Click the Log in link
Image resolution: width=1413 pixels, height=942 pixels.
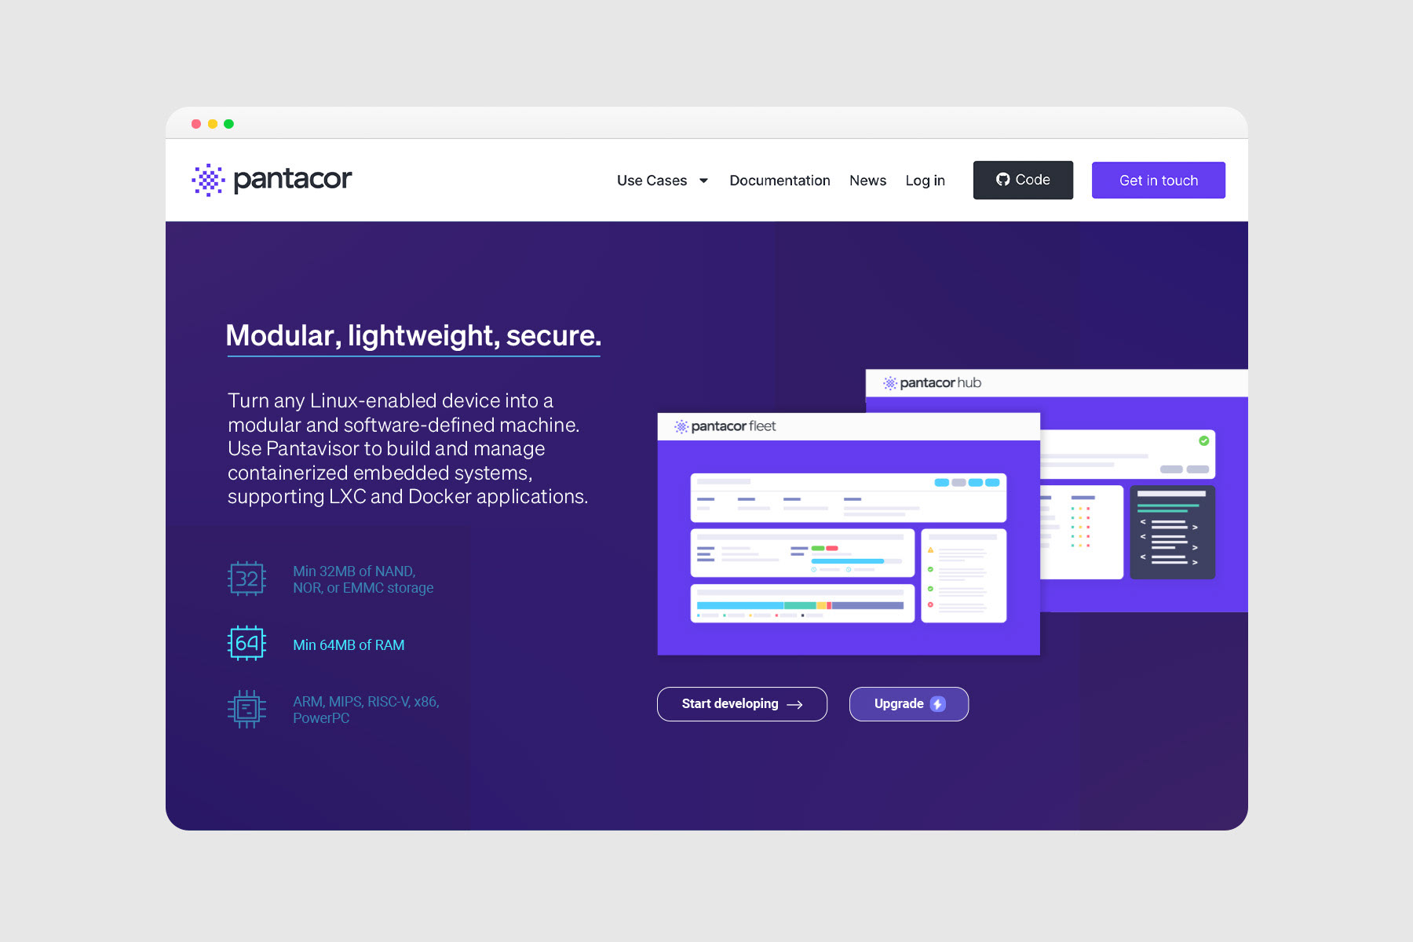(925, 181)
